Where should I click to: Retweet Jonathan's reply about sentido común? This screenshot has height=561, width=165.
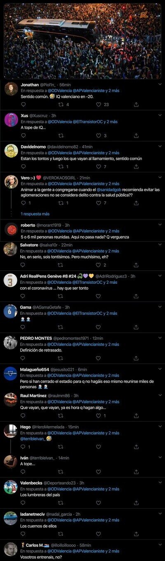60,104
